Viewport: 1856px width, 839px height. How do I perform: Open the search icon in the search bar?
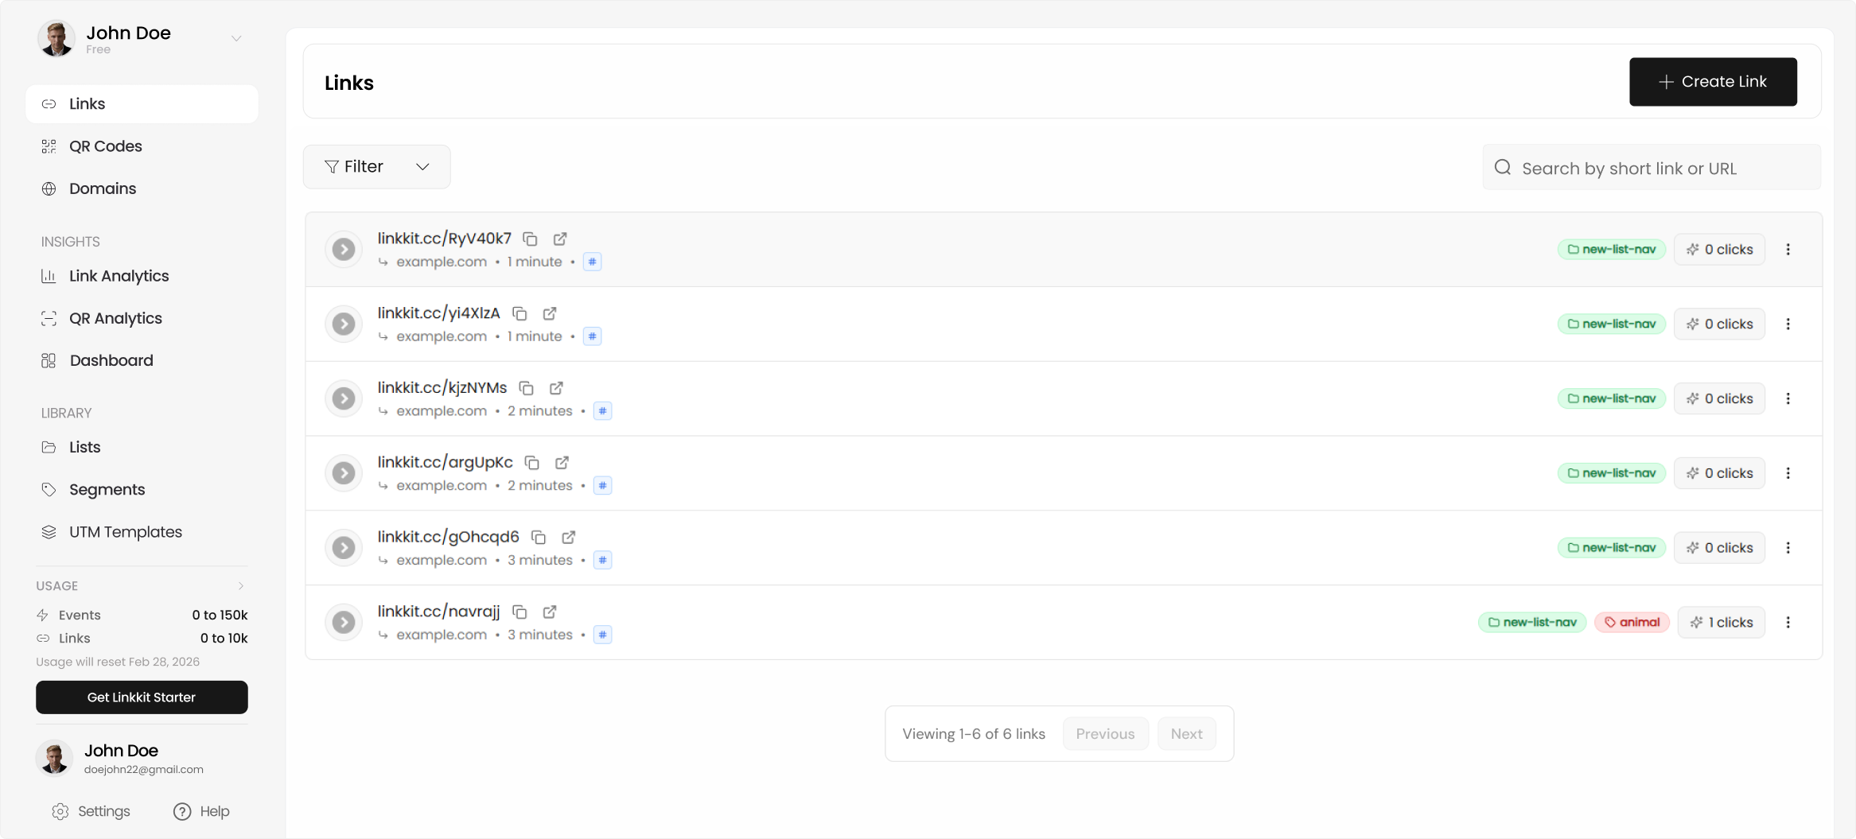pyautogui.click(x=1503, y=167)
